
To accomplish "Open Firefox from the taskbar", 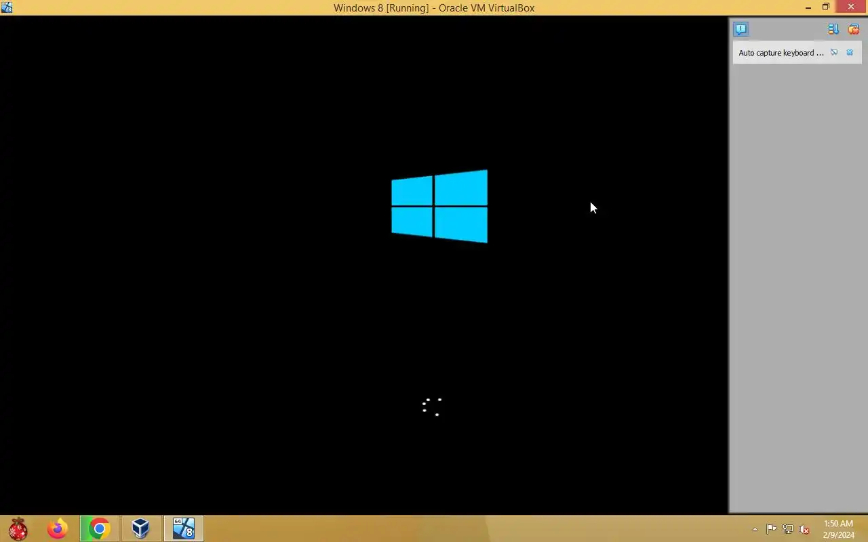I will coord(58,528).
